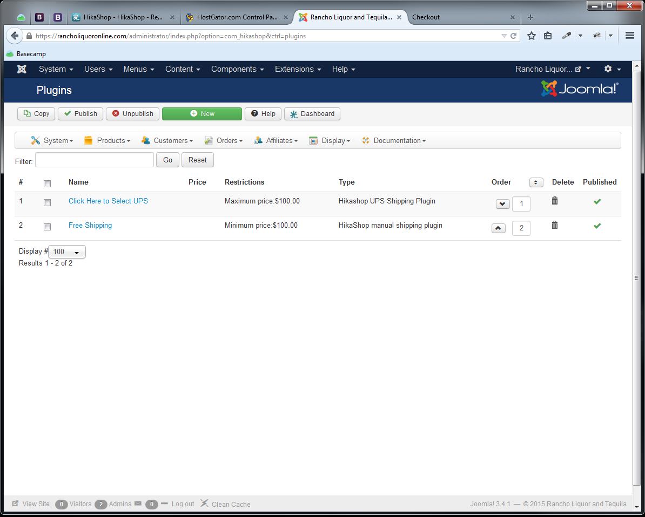
Task: Switch to the Checkout browser tab
Action: point(463,17)
